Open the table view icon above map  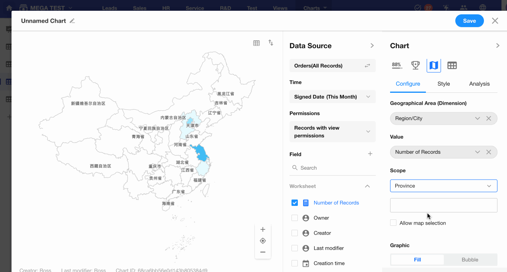[256, 43]
